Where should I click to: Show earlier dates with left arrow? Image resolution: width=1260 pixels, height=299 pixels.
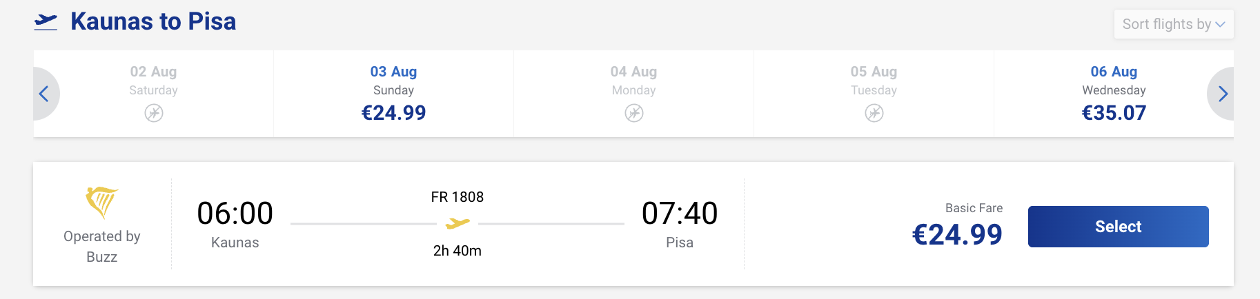click(x=44, y=94)
